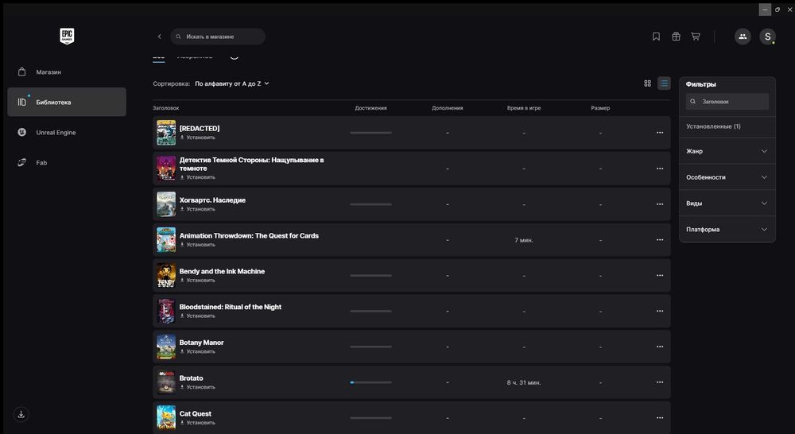Open Магазин in the sidebar
The width and height of the screenshot is (795, 434).
click(48, 72)
